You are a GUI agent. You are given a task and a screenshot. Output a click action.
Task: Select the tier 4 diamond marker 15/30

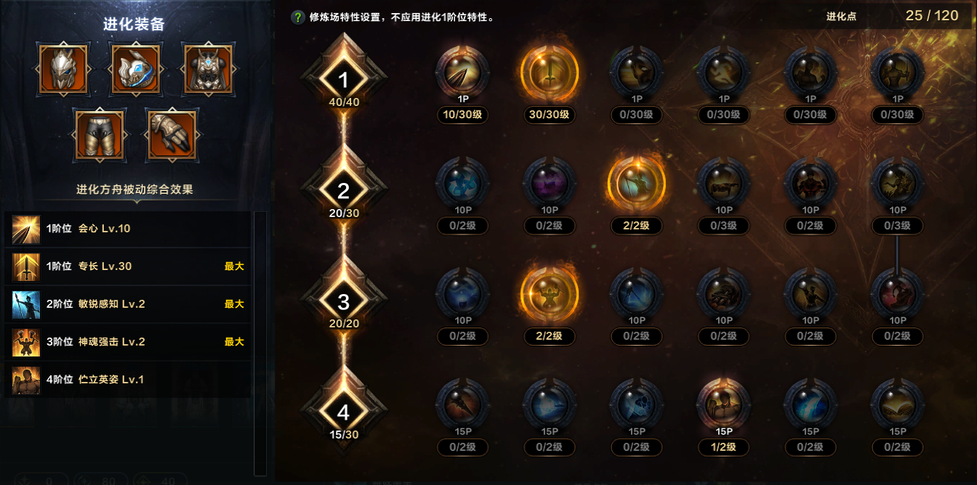coord(344,412)
